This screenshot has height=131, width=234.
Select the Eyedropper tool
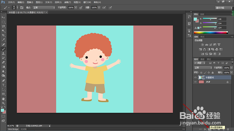point(3,40)
